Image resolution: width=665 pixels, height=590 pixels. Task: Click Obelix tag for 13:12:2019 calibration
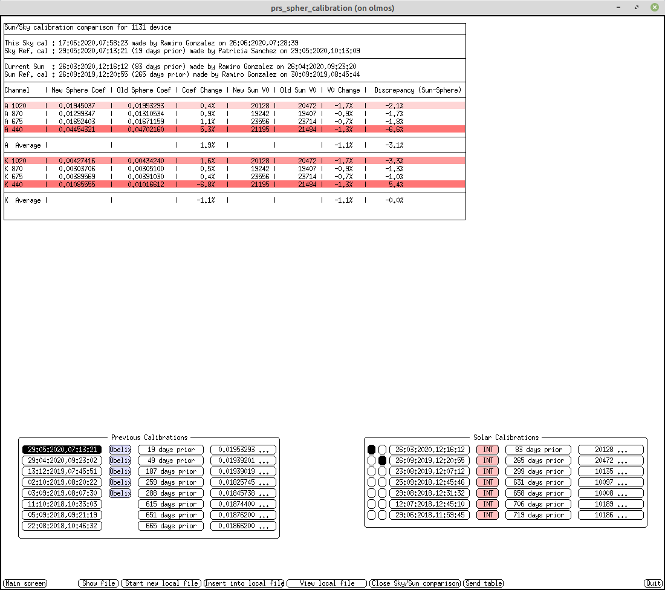(x=120, y=471)
